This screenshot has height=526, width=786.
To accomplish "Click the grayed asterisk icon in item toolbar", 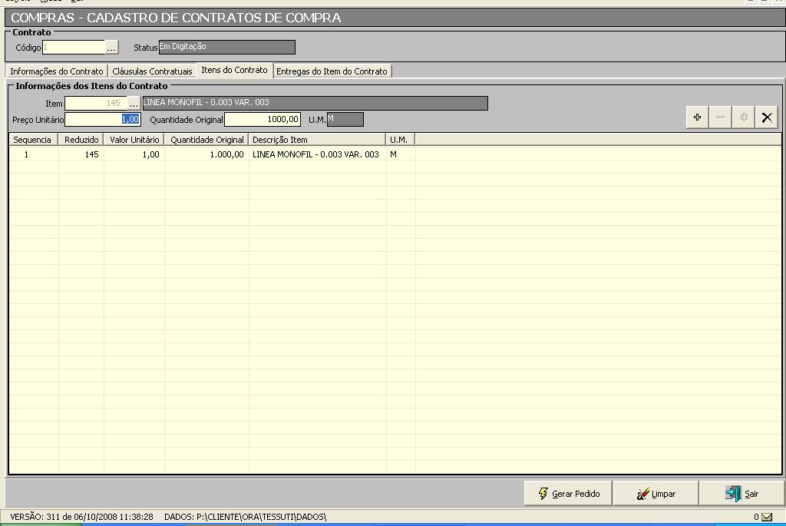I will point(743,117).
